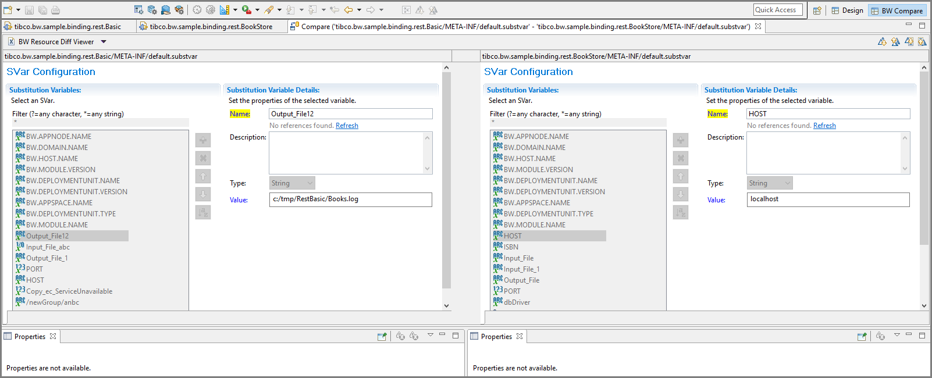The width and height of the screenshot is (932, 378).
Task: Open the right Type String combo box
Action: pyautogui.click(x=770, y=183)
